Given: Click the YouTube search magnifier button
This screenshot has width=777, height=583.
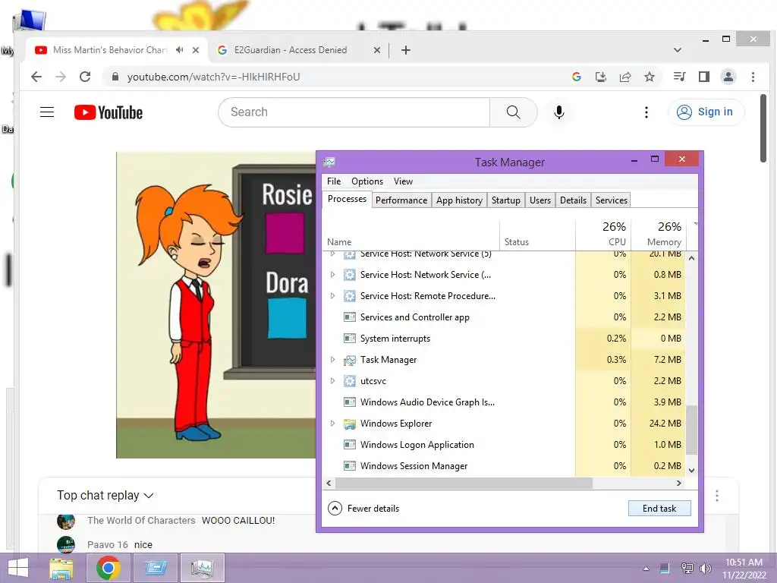Looking at the screenshot, I should point(514,112).
